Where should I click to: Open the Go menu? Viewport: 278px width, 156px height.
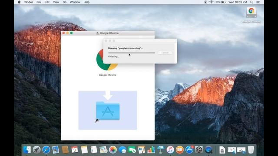click(x=65, y=2)
